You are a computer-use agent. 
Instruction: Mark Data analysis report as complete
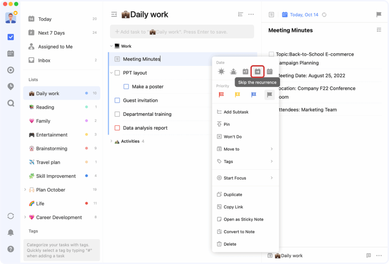tap(117, 128)
